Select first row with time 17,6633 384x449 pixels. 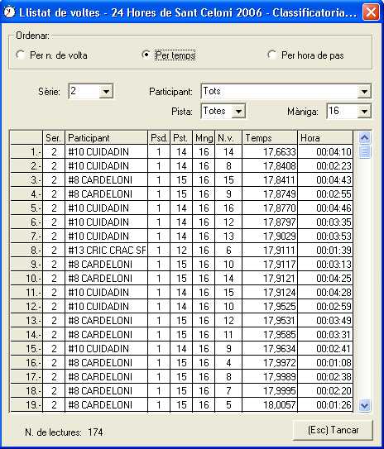[181, 152]
